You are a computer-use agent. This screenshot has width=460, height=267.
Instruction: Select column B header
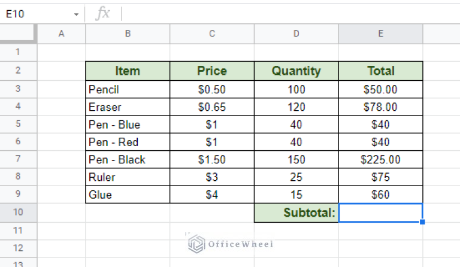[128, 34]
